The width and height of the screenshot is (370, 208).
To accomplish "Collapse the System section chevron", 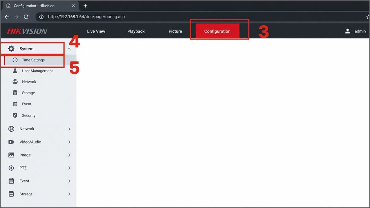I will [69, 49].
